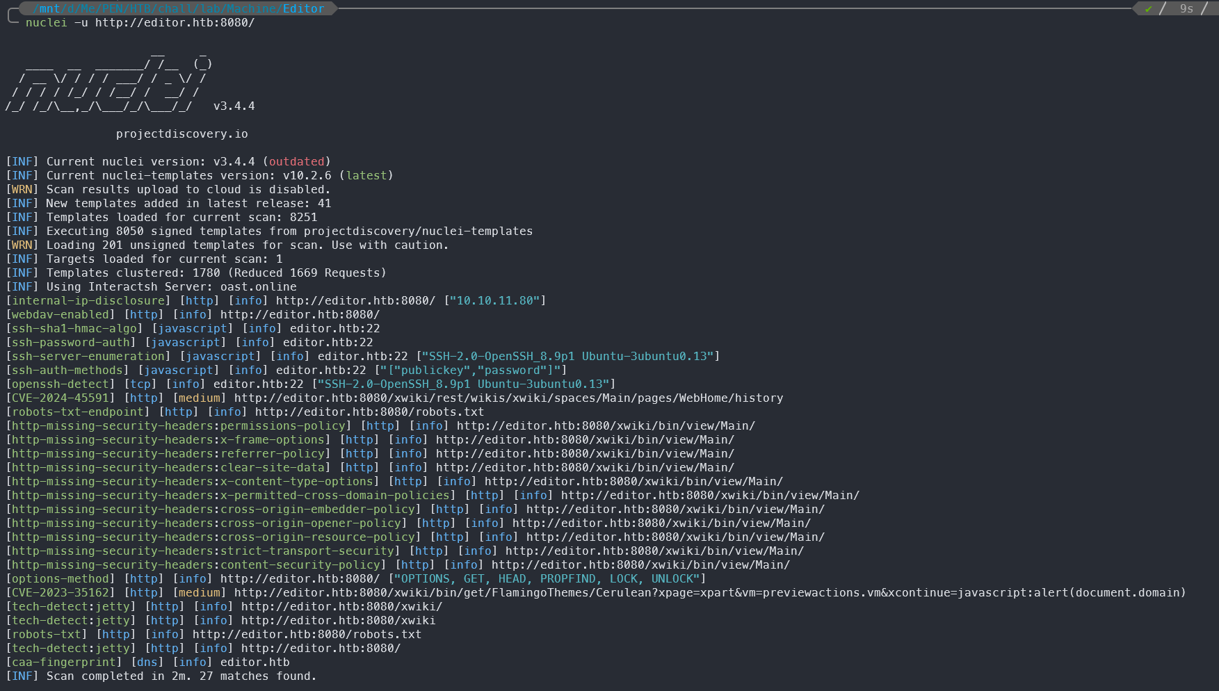The image size is (1219, 691).
Task: Click the openssh-detect template tag
Action: tap(60, 384)
